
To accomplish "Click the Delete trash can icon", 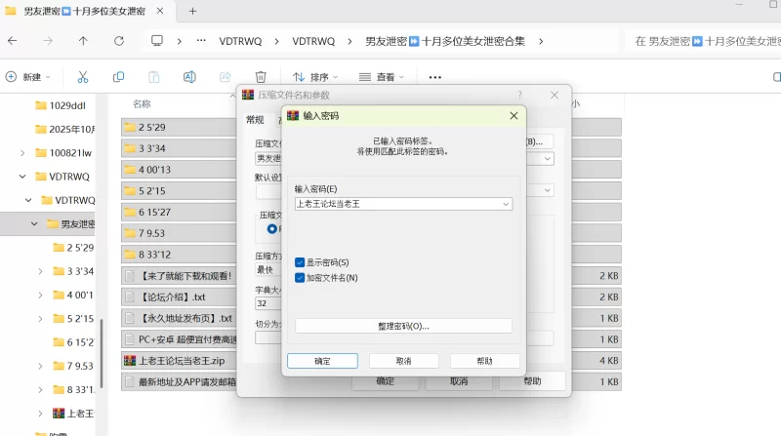I will click(x=261, y=77).
